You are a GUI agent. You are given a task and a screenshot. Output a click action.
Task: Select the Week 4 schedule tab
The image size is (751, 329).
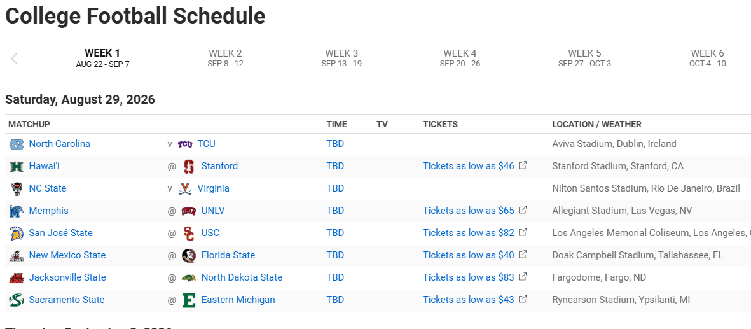(x=460, y=58)
